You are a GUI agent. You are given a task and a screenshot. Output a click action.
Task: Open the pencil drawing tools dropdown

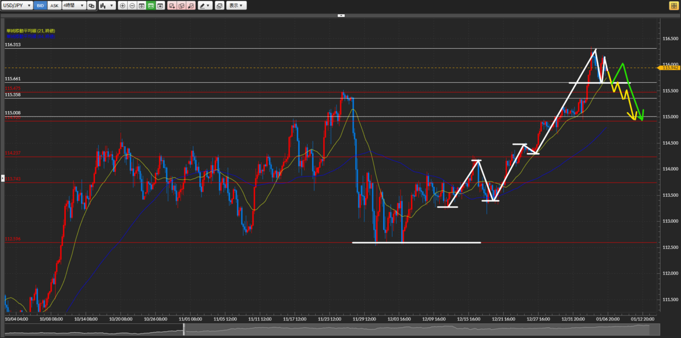click(204, 5)
